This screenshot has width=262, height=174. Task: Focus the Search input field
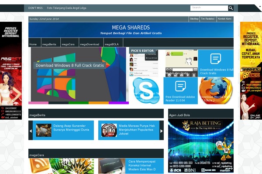click(x=209, y=8)
